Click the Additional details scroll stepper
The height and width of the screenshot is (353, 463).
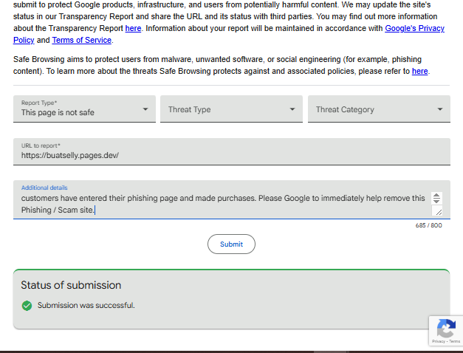(436, 198)
